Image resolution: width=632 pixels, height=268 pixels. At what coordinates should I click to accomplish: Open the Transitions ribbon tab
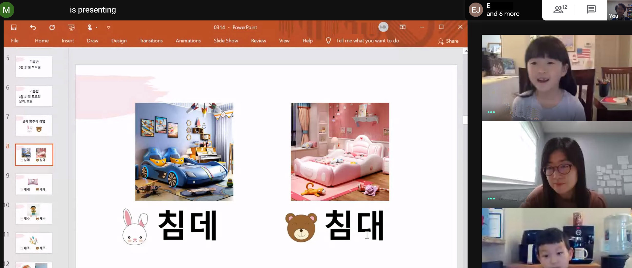[151, 41]
